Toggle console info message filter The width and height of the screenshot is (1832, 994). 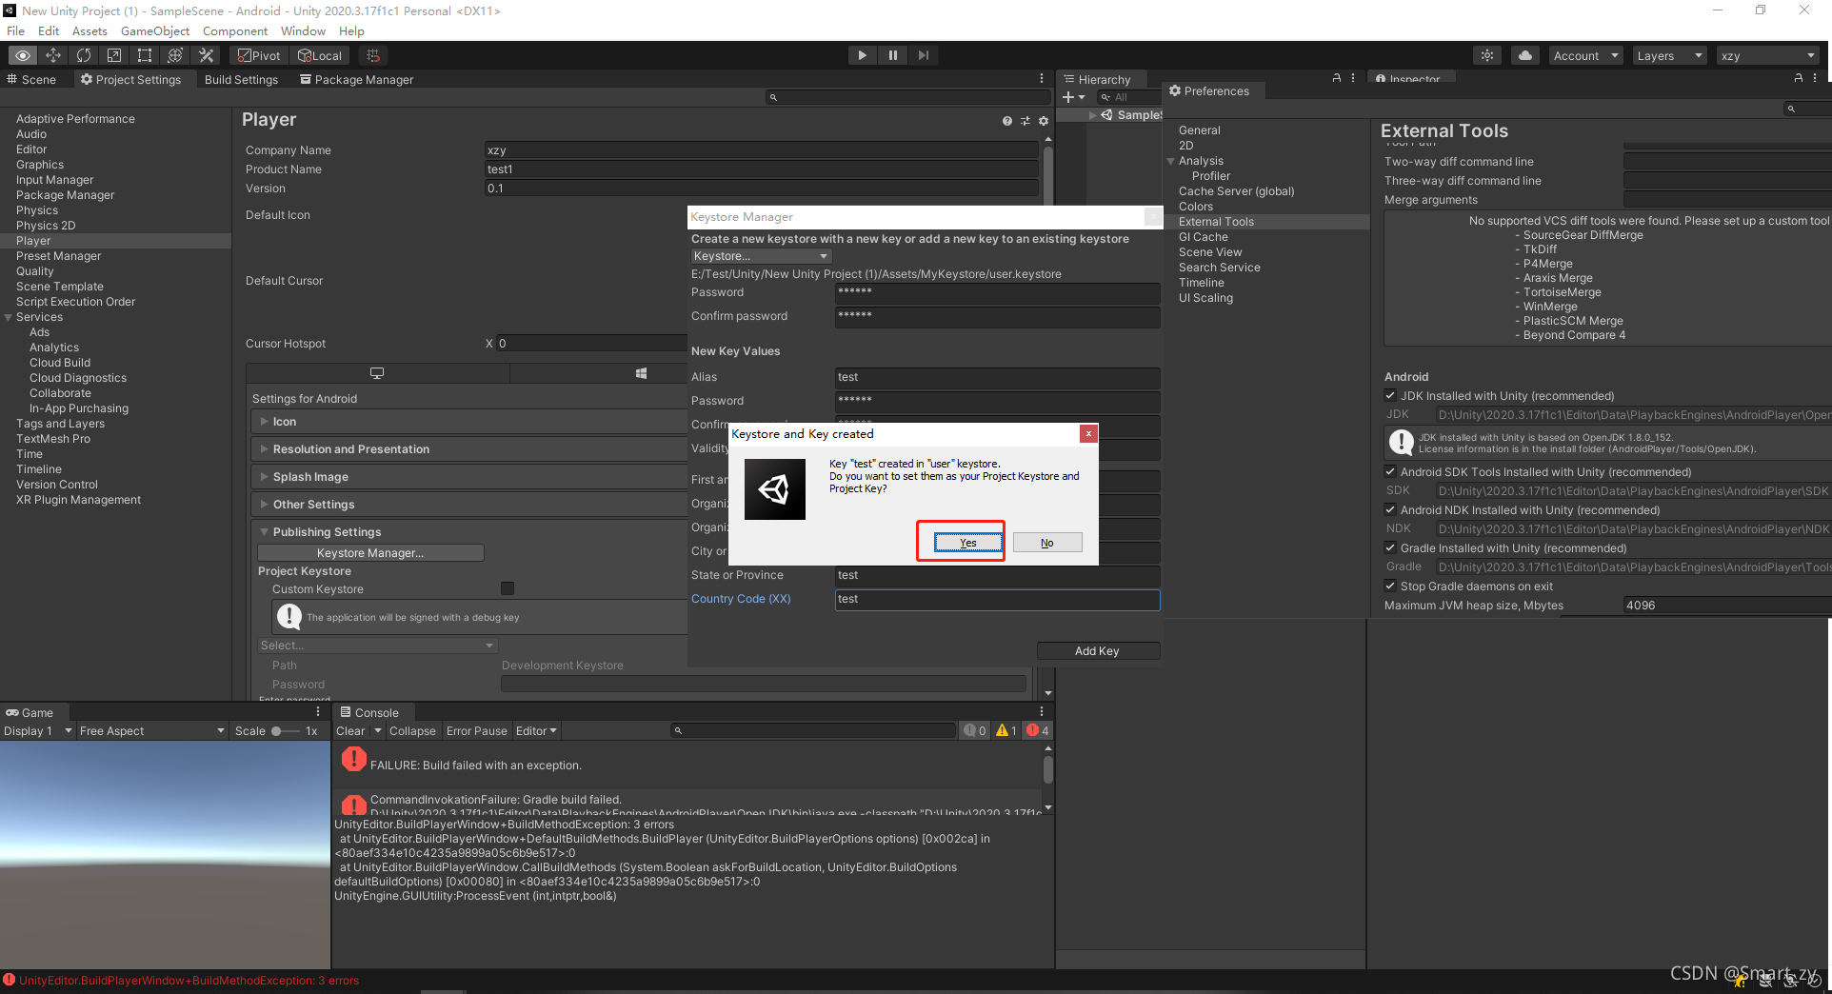click(x=975, y=731)
